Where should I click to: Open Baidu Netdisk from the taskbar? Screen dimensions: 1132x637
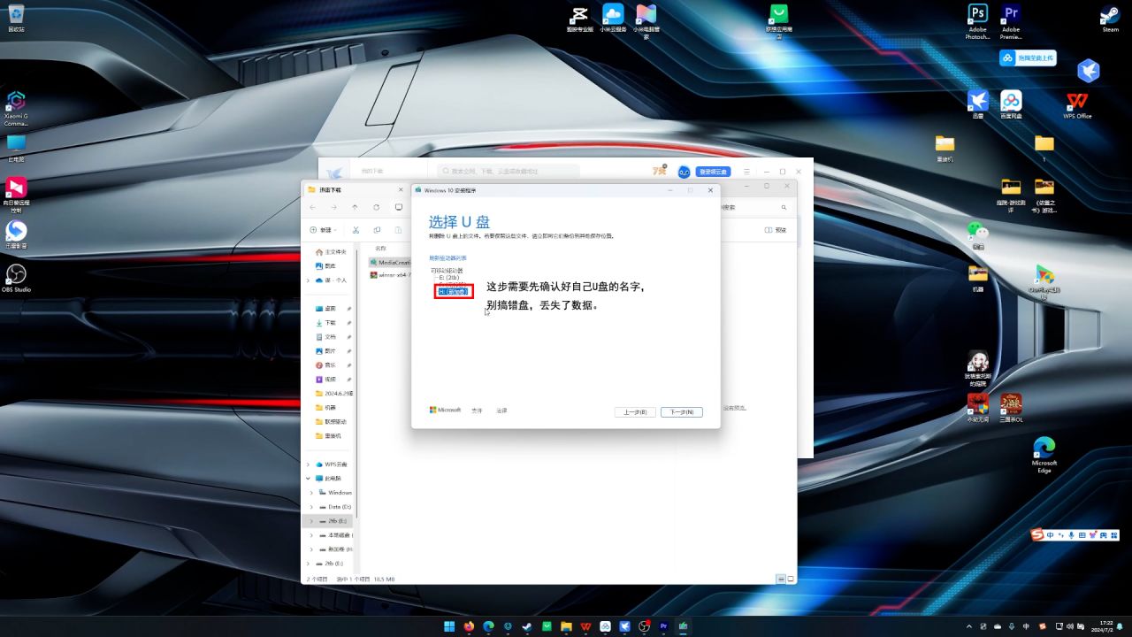tap(605, 626)
